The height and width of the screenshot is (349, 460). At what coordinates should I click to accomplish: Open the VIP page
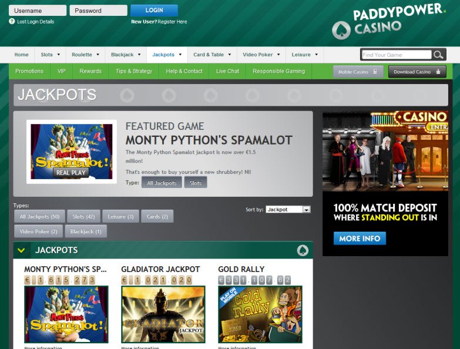point(61,71)
